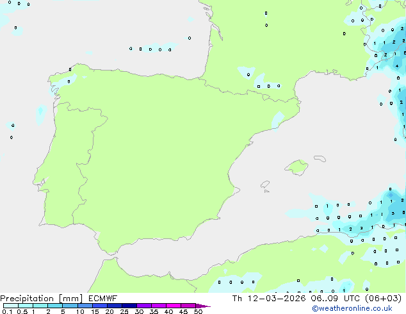The width and height of the screenshot is (406, 314).
Task: Click the 4 mm precipitation value marker
Action: (397, 66)
